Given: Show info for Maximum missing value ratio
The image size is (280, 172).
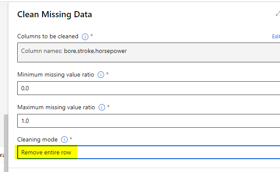Looking at the screenshot, I should (x=102, y=107).
